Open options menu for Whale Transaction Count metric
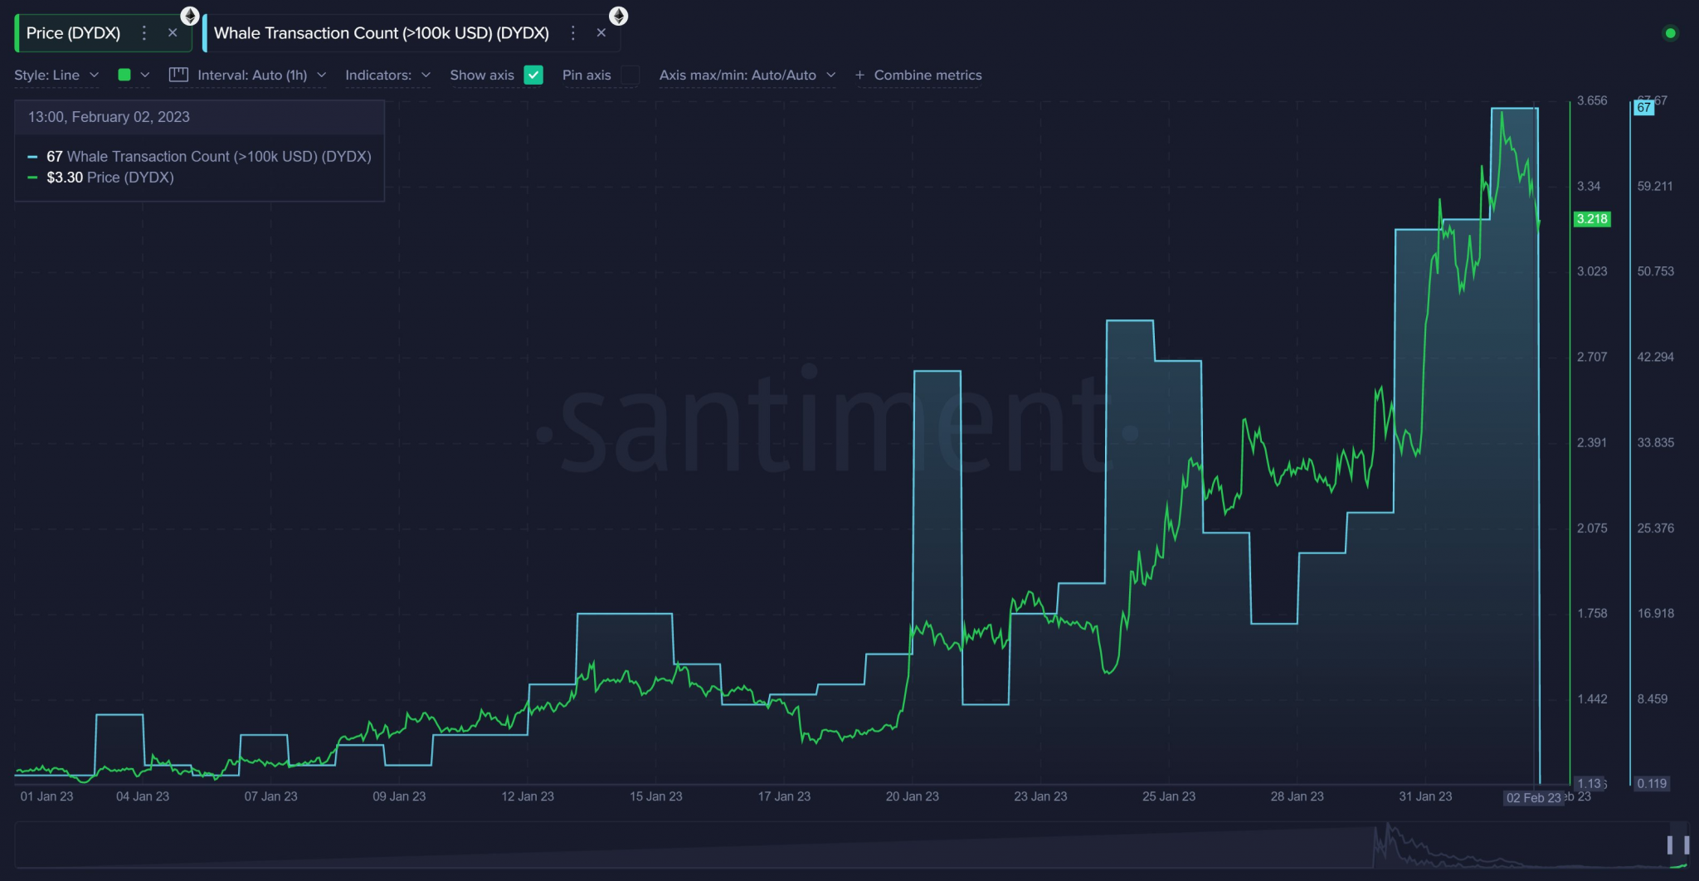This screenshot has width=1699, height=881. [572, 33]
